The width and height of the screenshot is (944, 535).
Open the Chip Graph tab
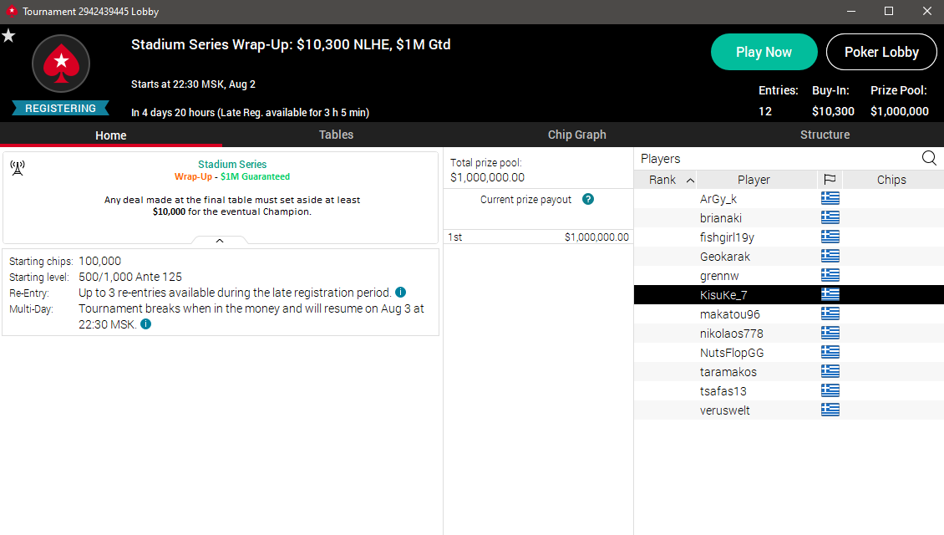click(x=576, y=135)
